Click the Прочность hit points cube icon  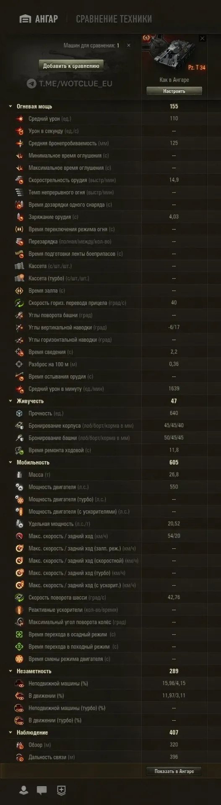[19, 413]
